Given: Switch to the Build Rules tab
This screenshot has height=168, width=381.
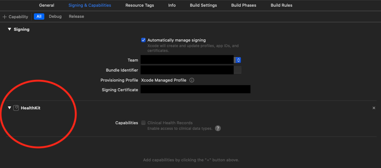Looking at the screenshot, I should click(282, 6).
